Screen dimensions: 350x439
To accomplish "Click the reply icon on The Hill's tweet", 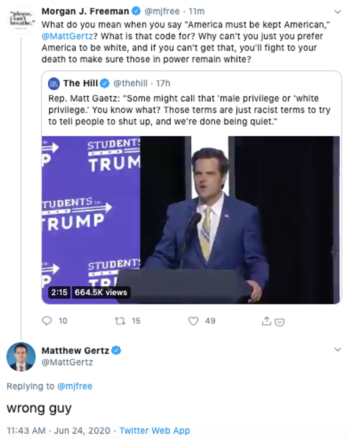I will click(x=47, y=321).
